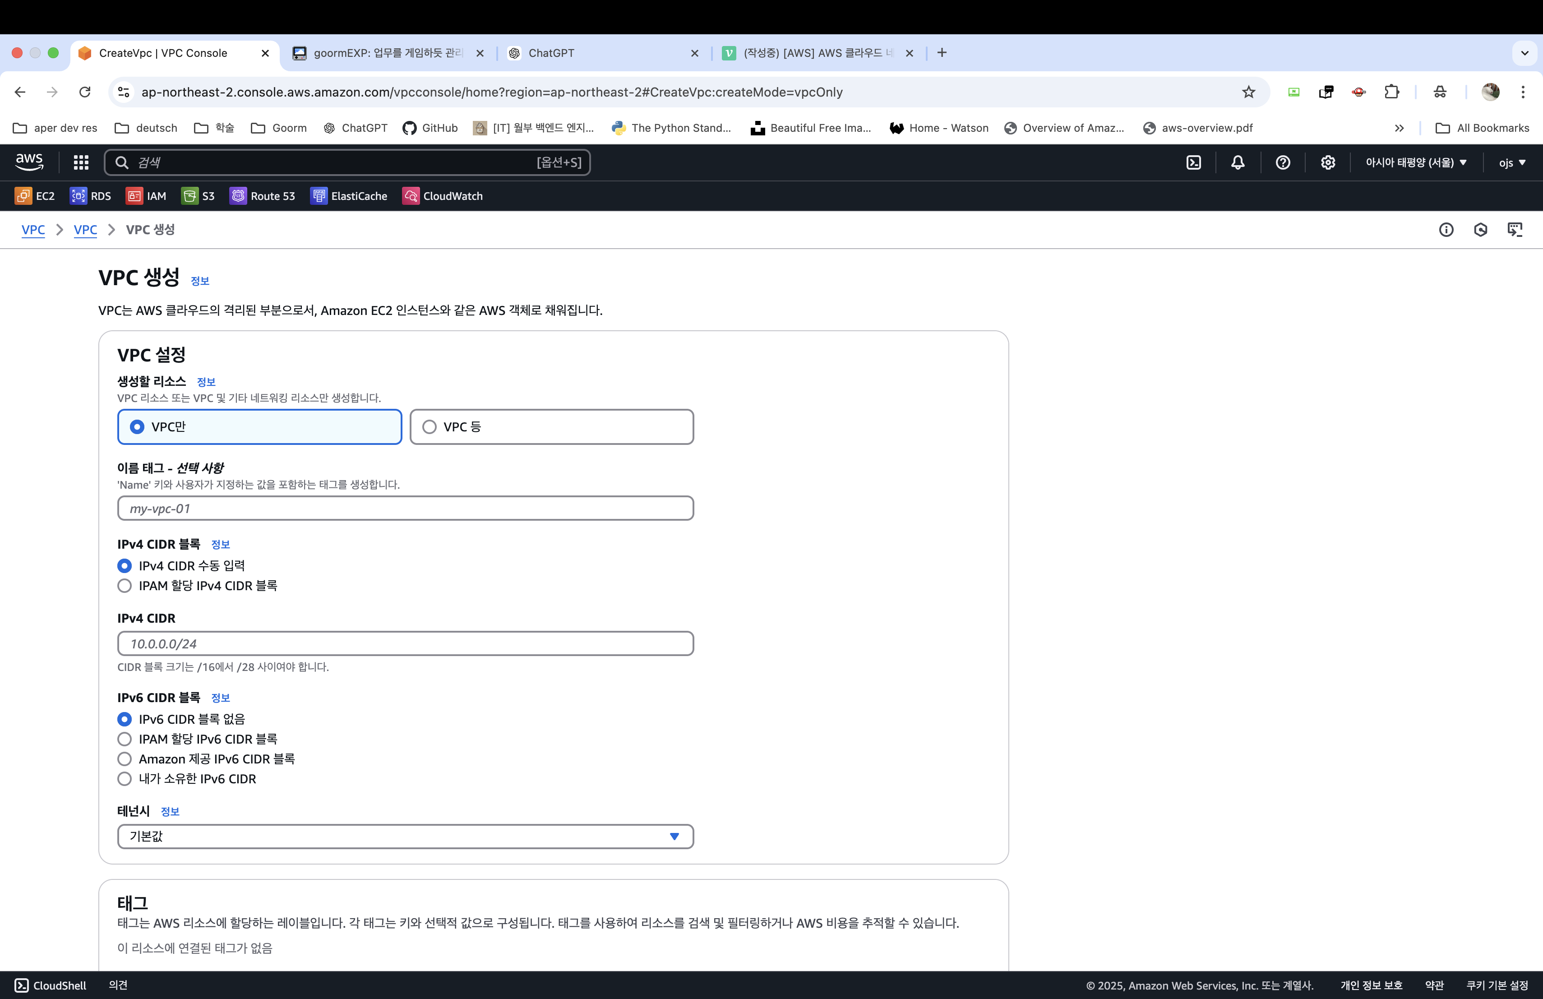
Task: Open the 'Goorm' bookmark folder
Action: click(x=279, y=128)
